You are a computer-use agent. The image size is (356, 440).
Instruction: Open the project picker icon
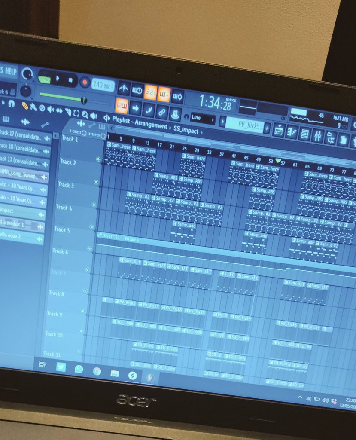tap(343, 140)
